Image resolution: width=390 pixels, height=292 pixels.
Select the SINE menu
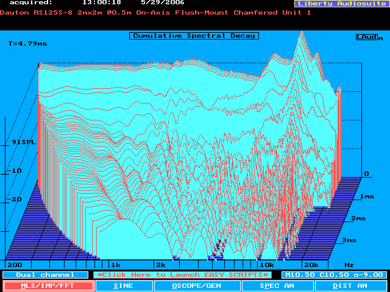pyautogui.click(x=124, y=286)
